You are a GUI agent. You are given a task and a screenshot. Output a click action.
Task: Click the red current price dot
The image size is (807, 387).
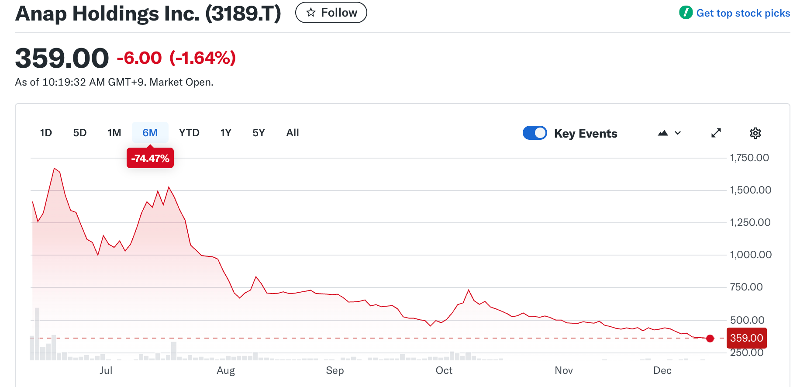point(710,339)
